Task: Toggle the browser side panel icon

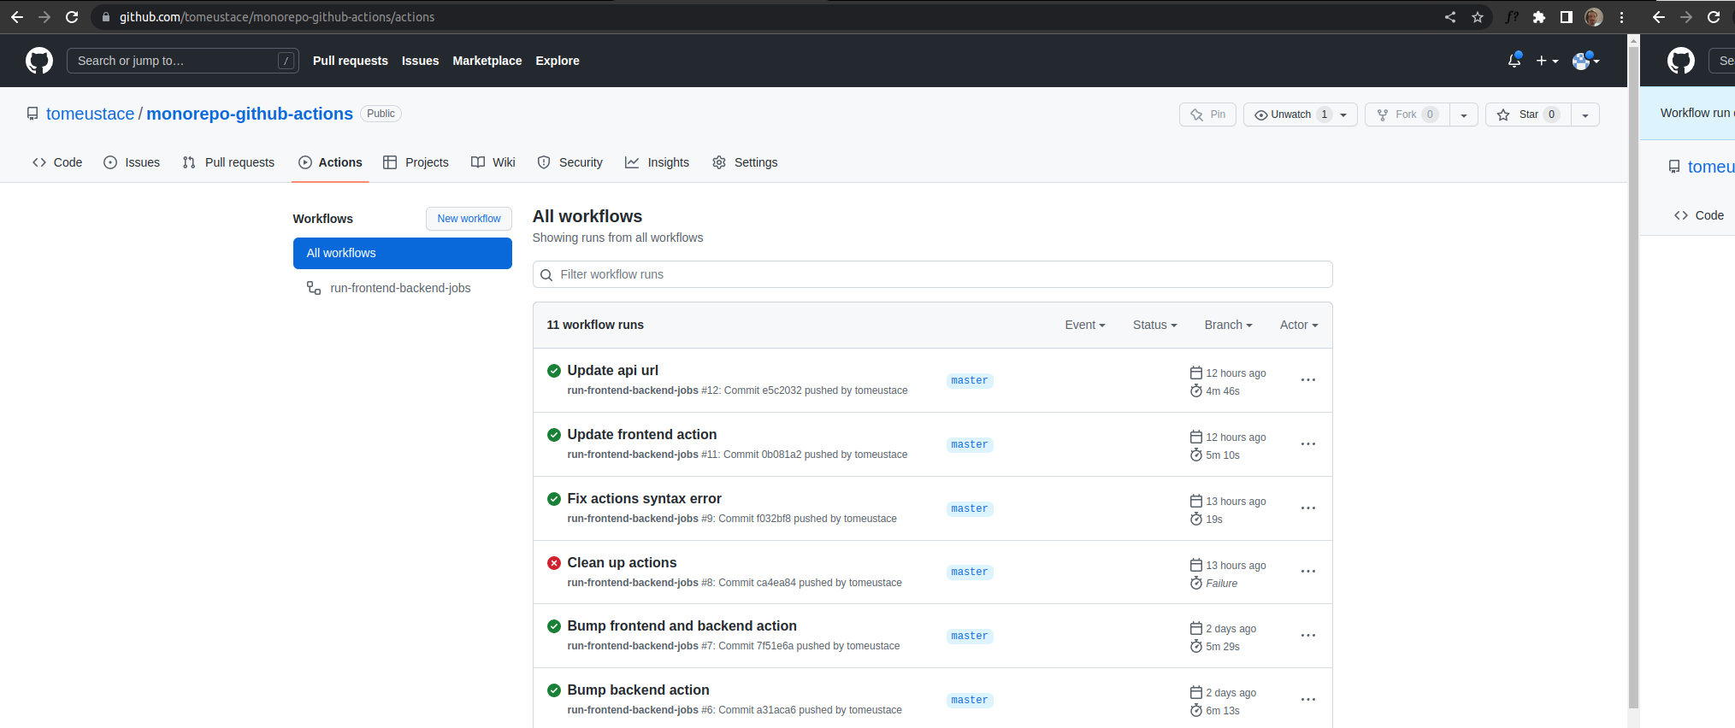Action: click(1567, 17)
